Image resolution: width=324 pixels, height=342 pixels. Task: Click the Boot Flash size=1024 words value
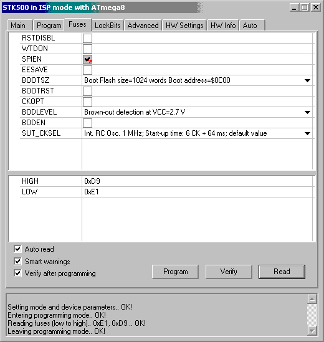[157, 80]
